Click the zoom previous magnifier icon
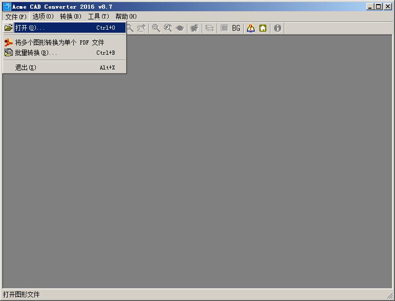The height and width of the screenshot is (301, 395). pos(168,28)
